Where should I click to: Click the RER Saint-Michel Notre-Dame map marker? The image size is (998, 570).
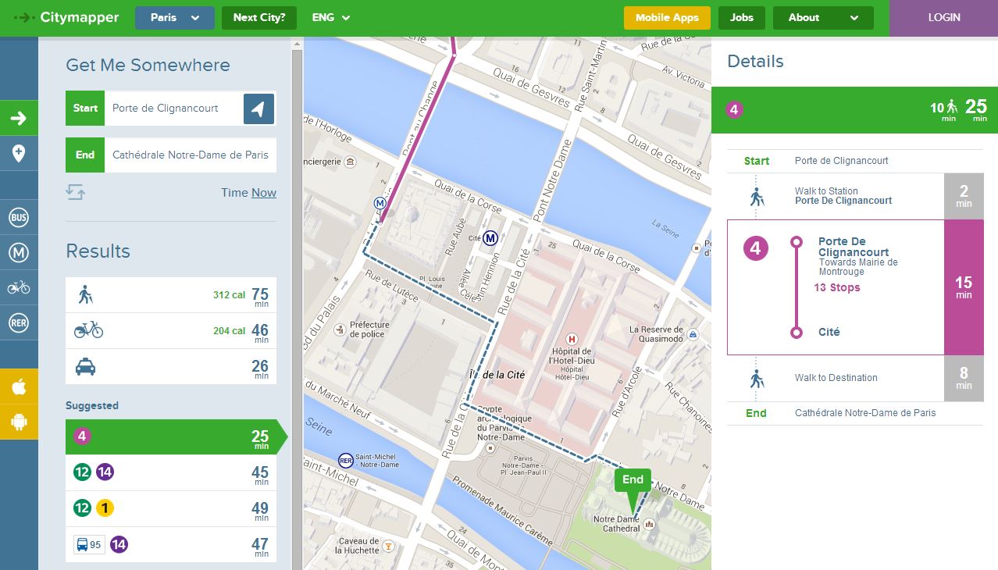point(345,460)
